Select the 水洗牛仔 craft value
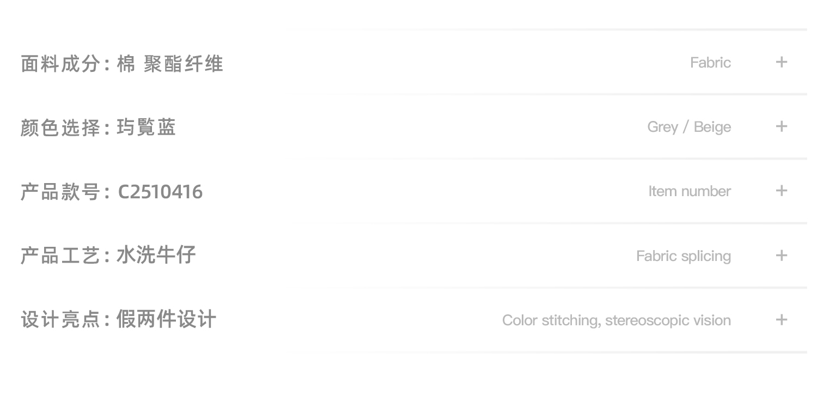817x401 pixels. (x=156, y=256)
